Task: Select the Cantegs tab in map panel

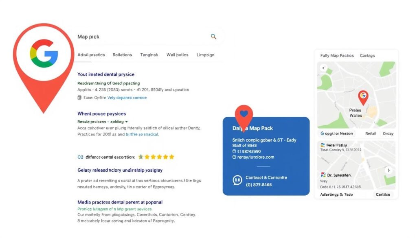Action: pyautogui.click(x=367, y=55)
